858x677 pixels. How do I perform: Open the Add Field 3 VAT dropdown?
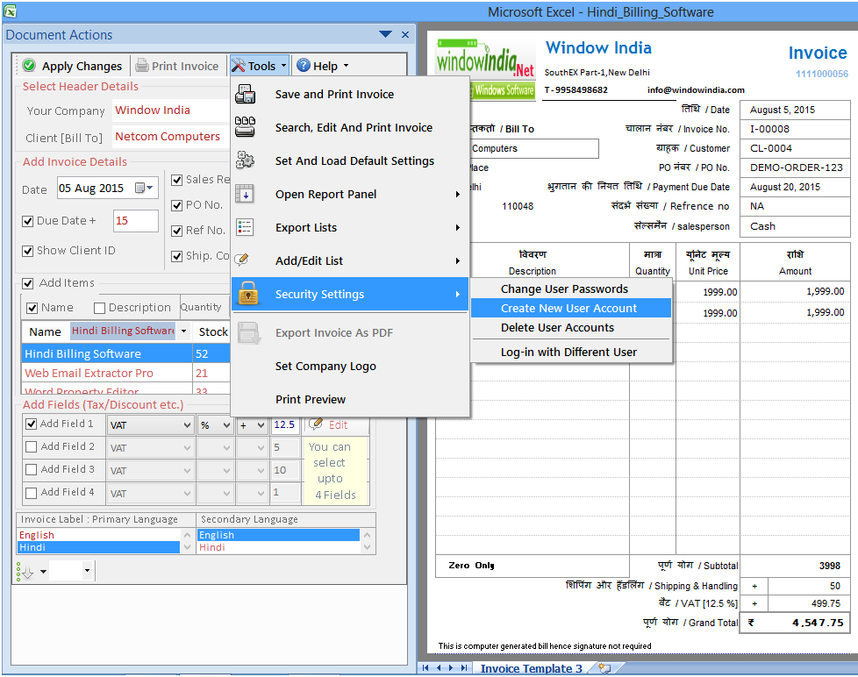click(x=187, y=471)
